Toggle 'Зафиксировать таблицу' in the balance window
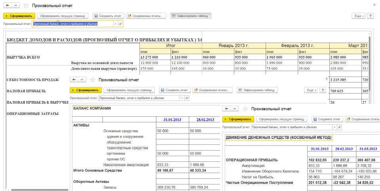The image size is (380, 191). 257,90
